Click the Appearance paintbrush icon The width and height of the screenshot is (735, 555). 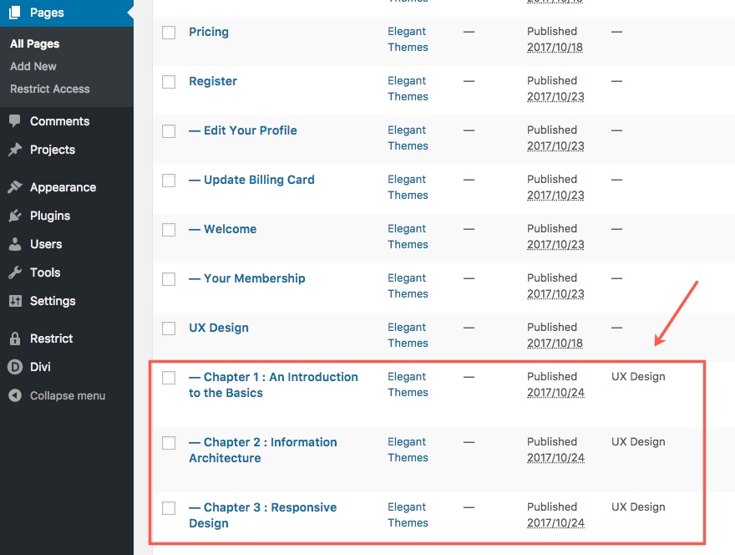pyautogui.click(x=14, y=187)
